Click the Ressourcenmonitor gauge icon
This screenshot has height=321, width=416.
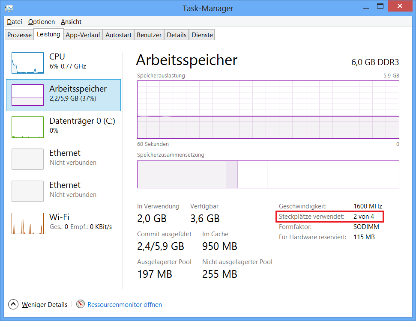81,304
